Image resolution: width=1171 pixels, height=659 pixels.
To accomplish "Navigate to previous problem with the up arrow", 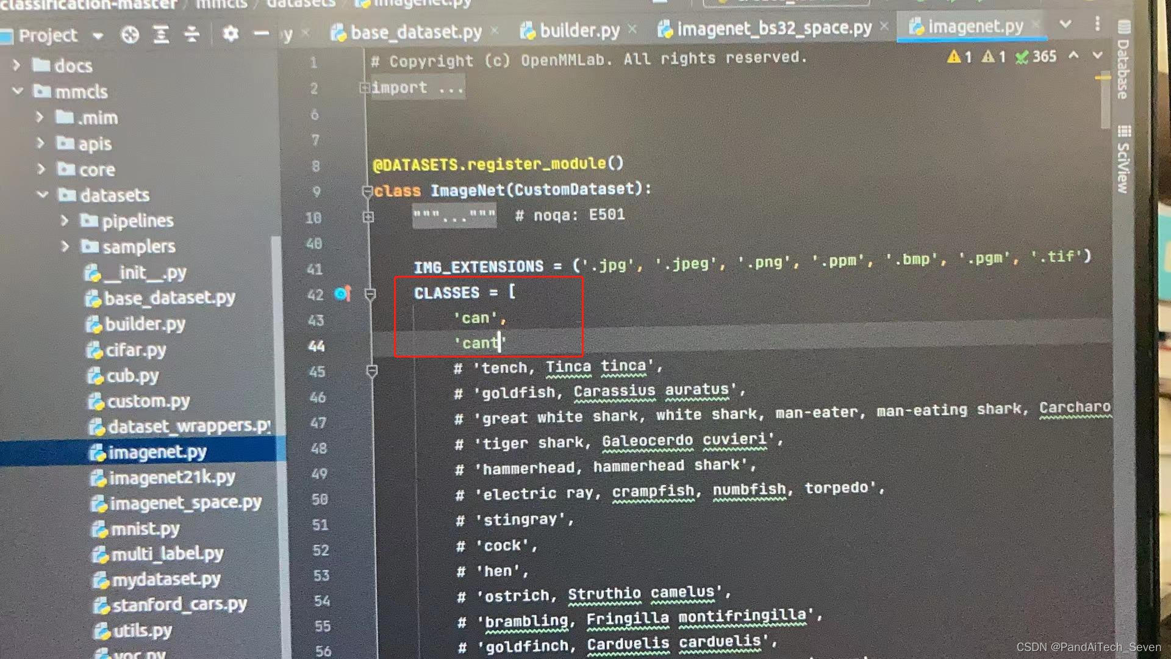I will pyautogui.click(x=1073, y=56).
